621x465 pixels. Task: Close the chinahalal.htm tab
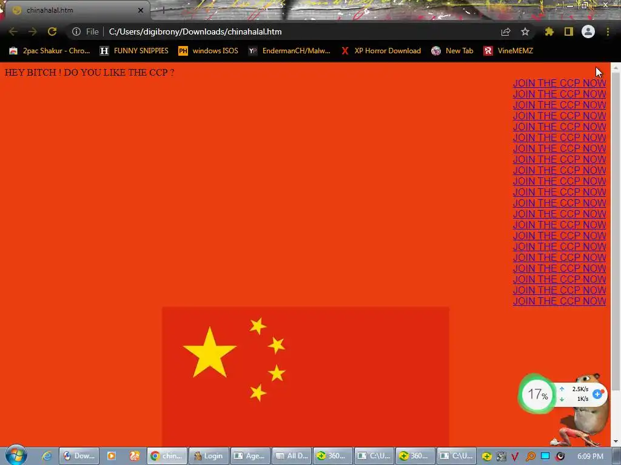click(141, 10)
